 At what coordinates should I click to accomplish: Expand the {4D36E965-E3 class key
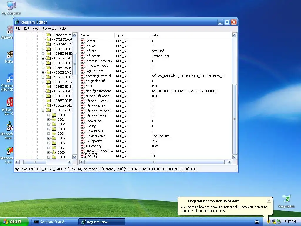43,49
